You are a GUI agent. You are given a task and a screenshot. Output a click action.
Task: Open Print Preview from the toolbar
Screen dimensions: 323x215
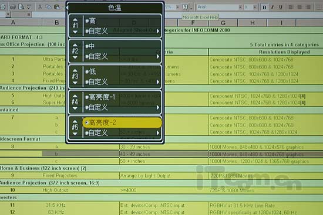21,7
